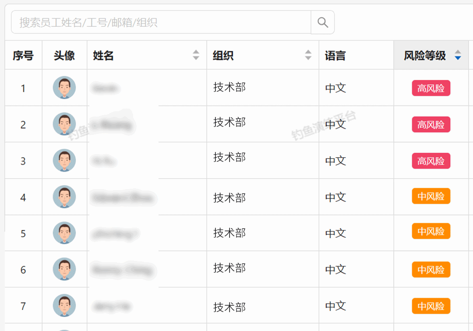Select the 中风险 tag in row 4
The image size is (473, 331).
431,196
